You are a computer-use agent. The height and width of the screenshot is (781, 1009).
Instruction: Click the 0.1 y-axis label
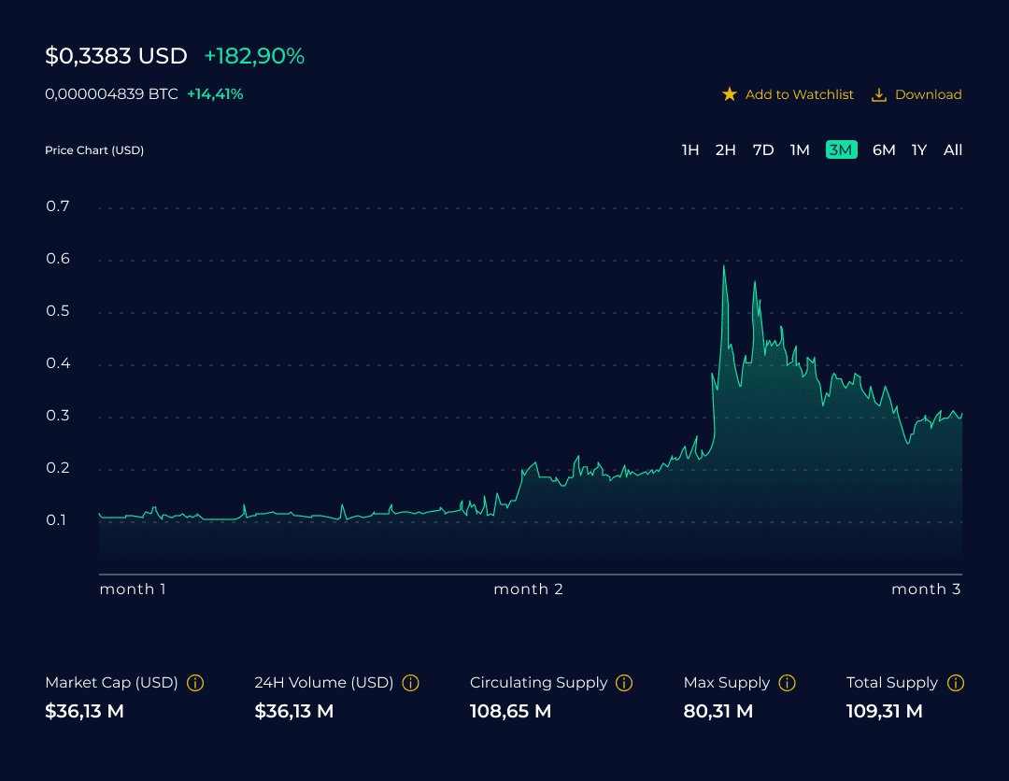[56, 519]
